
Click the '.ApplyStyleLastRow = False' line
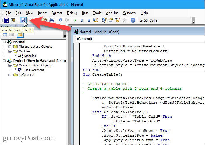click(x=132, y=135)
